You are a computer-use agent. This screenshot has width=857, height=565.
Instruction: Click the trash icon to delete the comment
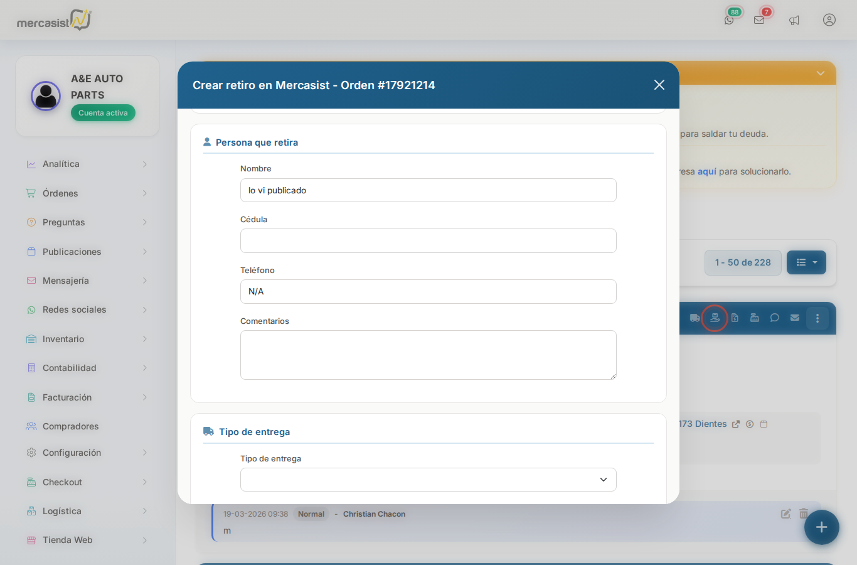[x=804, y=514]
